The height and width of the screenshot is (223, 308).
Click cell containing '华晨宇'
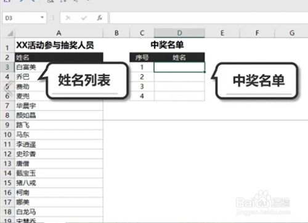59,106
